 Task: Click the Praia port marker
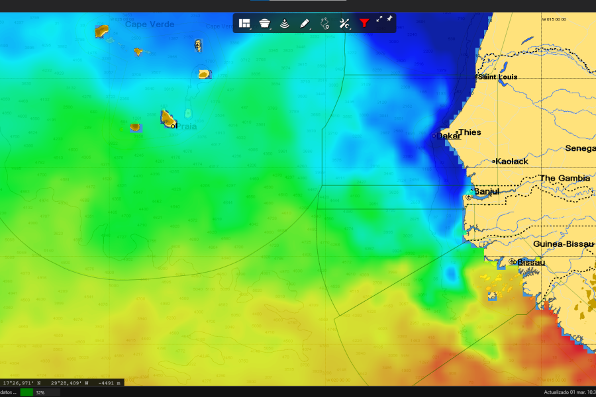click(x=174, y=126)
